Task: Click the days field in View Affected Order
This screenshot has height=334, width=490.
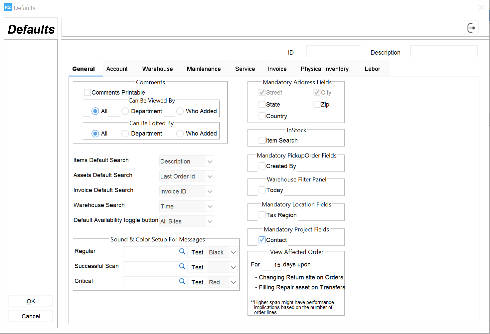Action: coord(271,265)
